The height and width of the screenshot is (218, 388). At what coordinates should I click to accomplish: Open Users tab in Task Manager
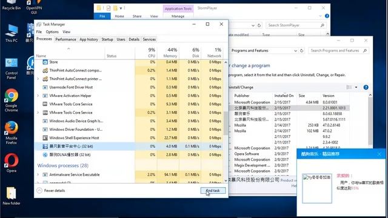pyautogui.click(x=121, y=39)
